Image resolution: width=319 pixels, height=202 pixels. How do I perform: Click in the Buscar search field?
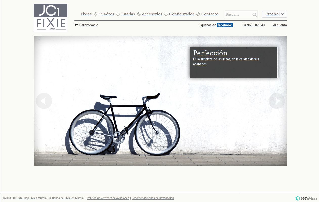pos(238,14)
